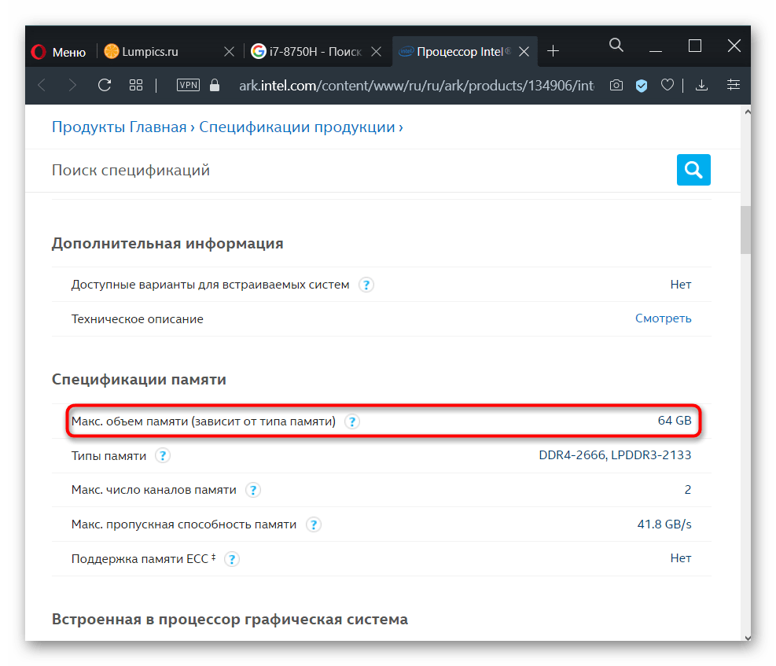Open a new tab with plus button
The image size is (776, 666).
click(553, 51)
